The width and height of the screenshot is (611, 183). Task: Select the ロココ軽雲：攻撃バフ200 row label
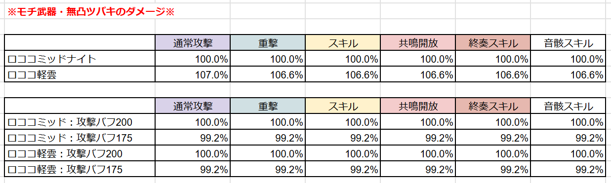(80, 153)
